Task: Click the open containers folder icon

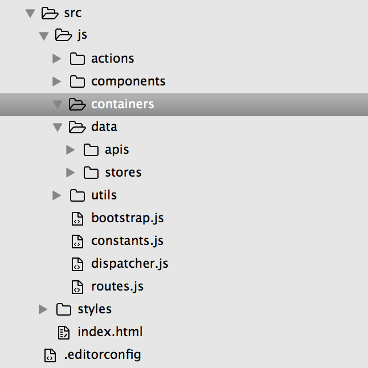Action: pyautogui.click(x=77, y=104)
